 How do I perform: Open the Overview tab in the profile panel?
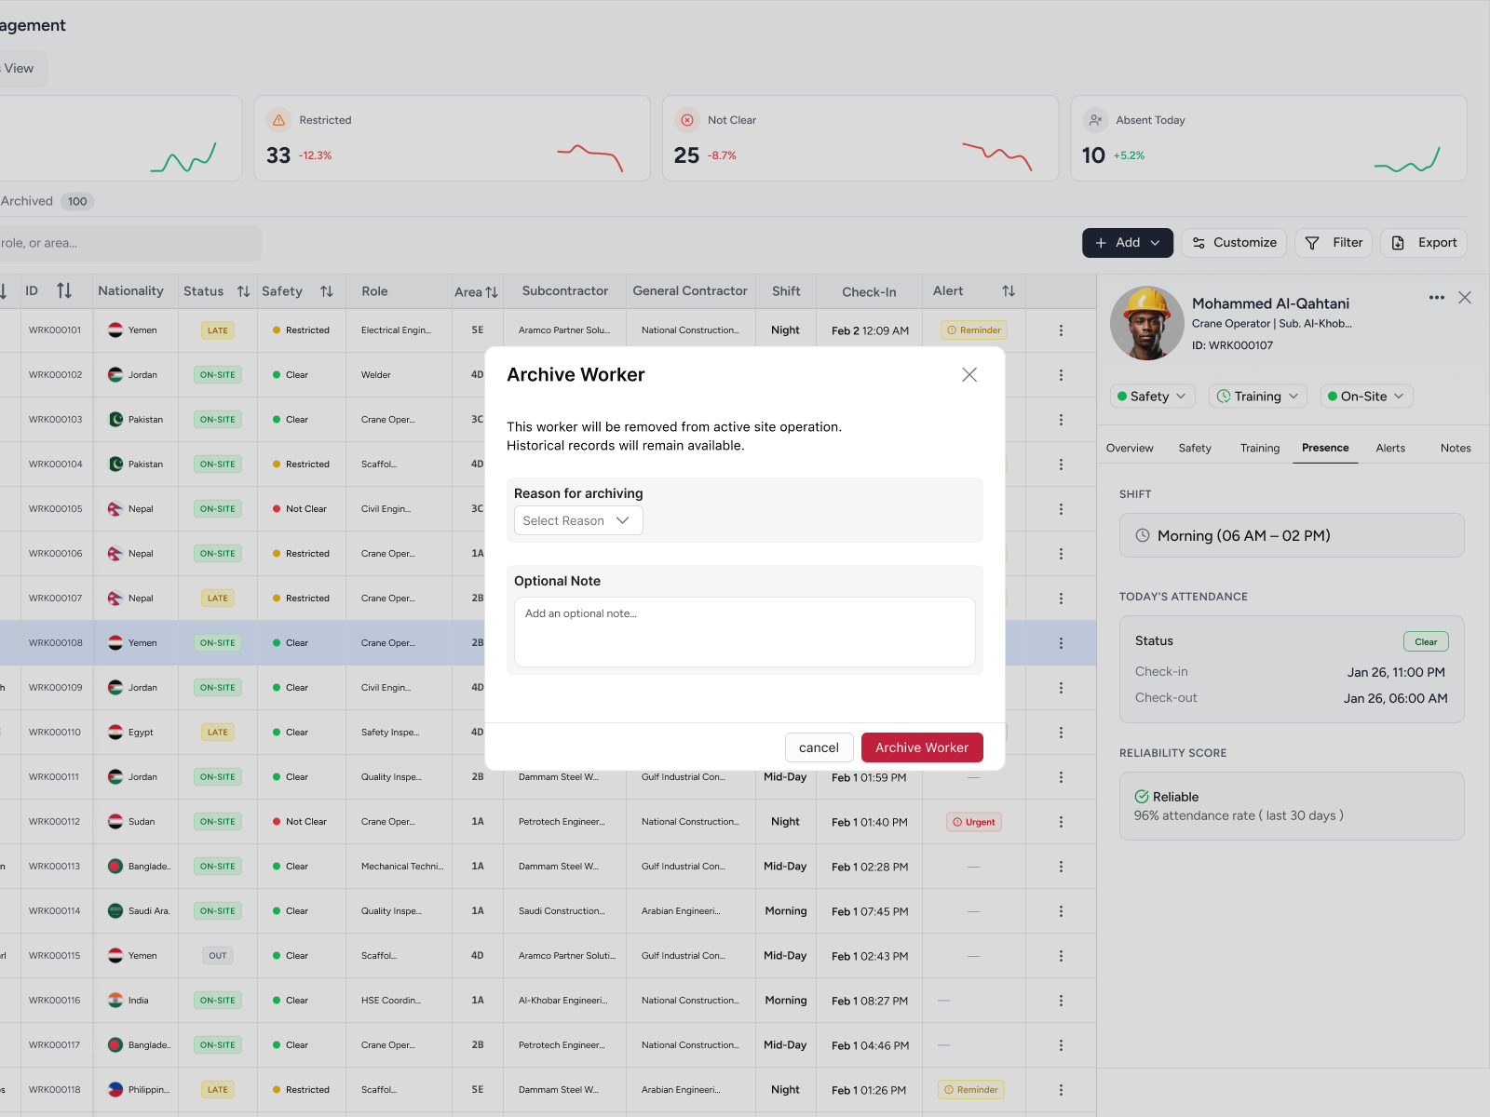(x=1130, y=448)
